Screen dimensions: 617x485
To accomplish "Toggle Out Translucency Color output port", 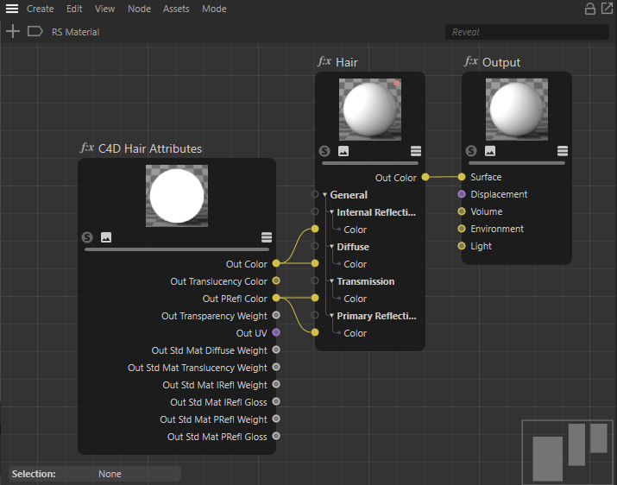I will tap(276, 281).
